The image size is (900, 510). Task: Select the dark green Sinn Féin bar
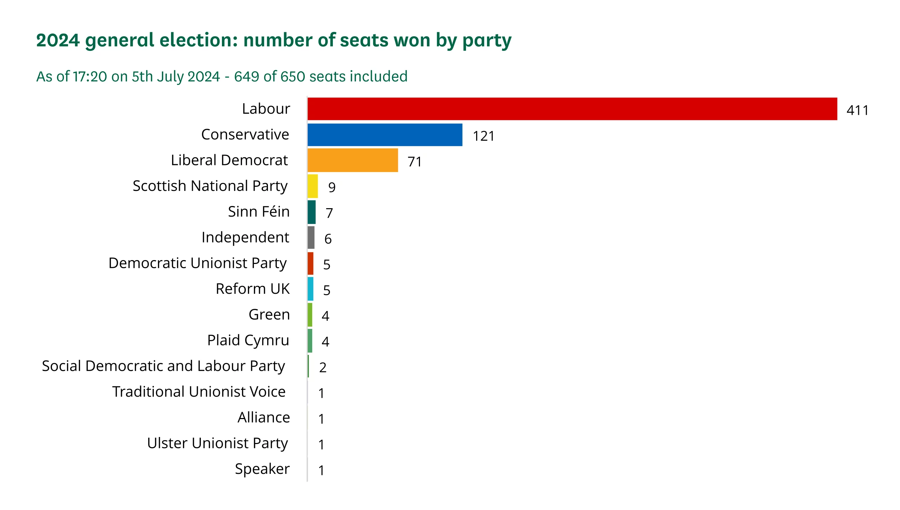point(311,212)
